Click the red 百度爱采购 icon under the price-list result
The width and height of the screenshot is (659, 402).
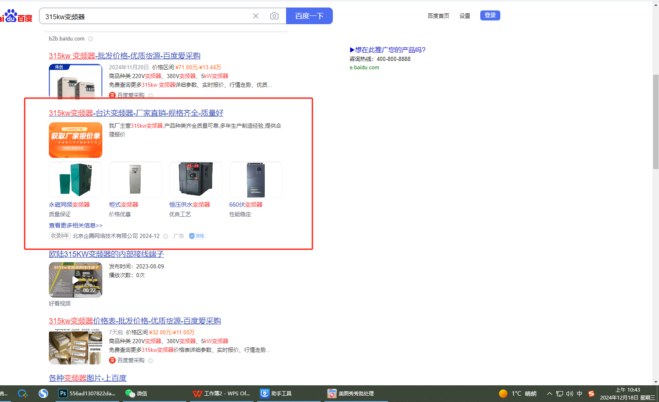click(112, 360)
